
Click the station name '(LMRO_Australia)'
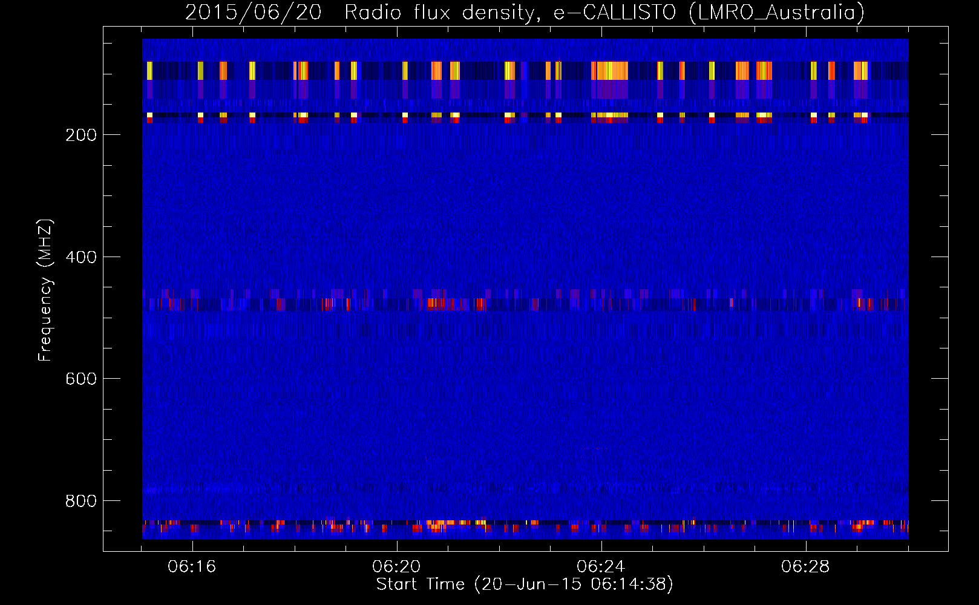pyautogui.click(x=777, y=13)
